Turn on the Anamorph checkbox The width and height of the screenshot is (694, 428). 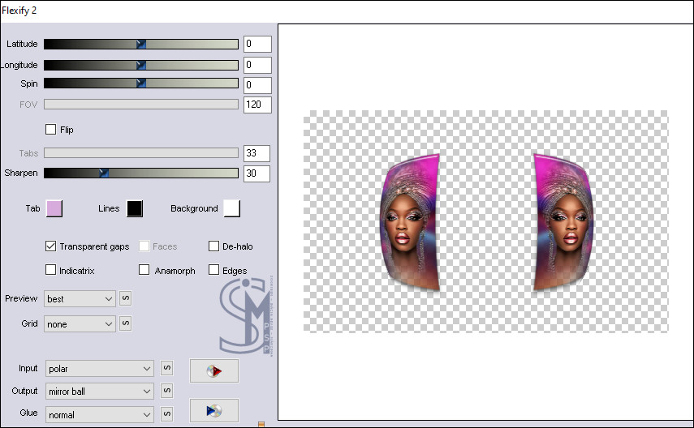coord(144,270)
